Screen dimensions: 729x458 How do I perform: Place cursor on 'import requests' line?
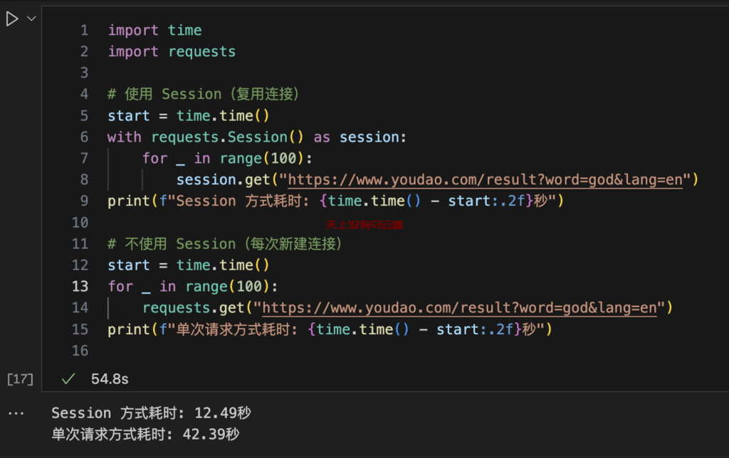tap(172, 51)
